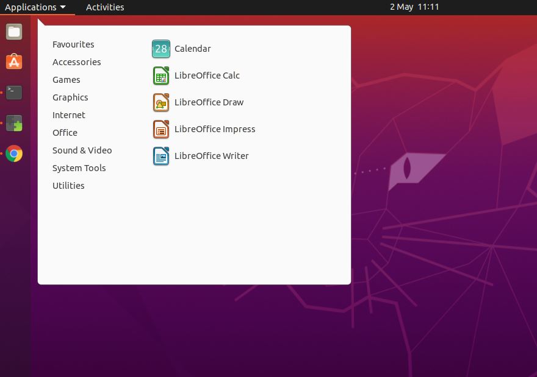Browse the Games category
Image resolution: width=537 pixels, height=377 pixels.
66,79
